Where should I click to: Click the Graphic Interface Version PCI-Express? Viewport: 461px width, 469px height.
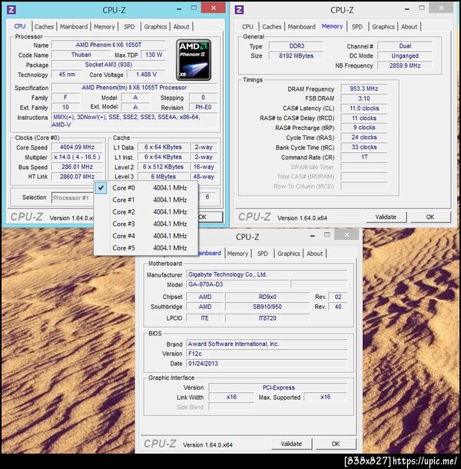(278, 388)
